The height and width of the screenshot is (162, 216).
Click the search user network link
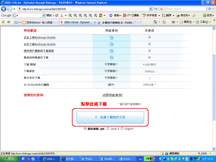[39, 51]
